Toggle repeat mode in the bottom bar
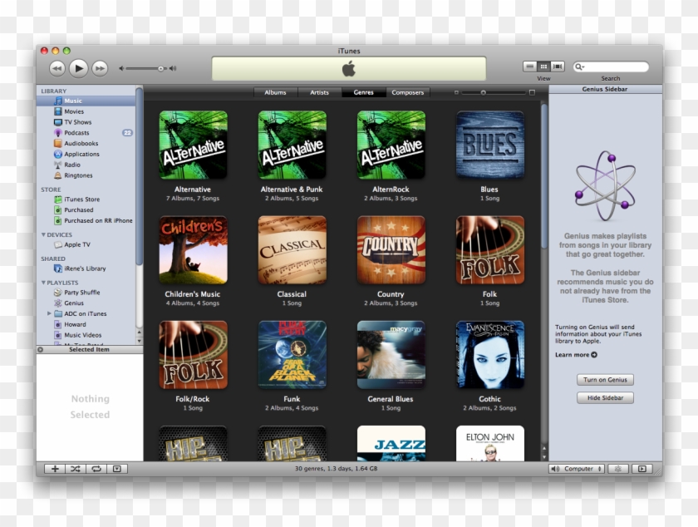The width and height of the screenshot is (698, 527). pos(98,468)
